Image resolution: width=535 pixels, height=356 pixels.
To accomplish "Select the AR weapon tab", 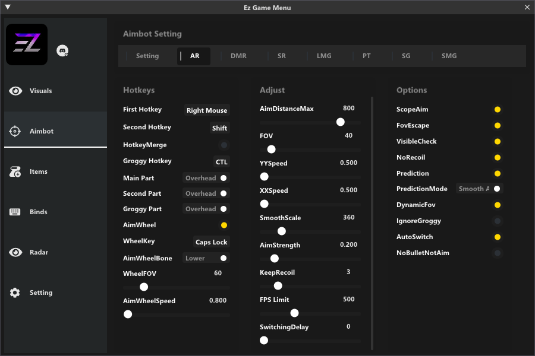I will point(194,56).
